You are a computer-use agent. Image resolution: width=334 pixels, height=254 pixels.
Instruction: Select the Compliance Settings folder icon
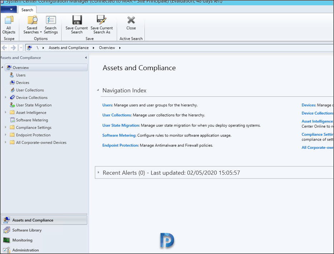pyautogui.click(x=13, y=127)
